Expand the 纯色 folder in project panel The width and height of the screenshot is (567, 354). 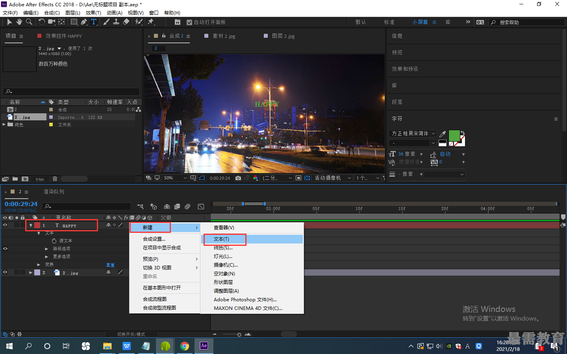(x=4, y=124)
